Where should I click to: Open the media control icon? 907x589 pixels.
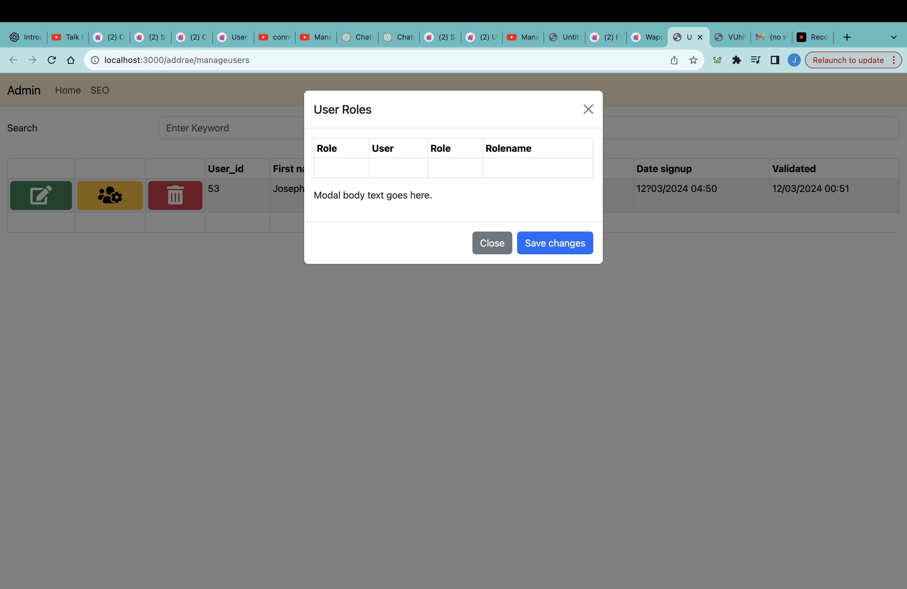[x=756, y=60]
